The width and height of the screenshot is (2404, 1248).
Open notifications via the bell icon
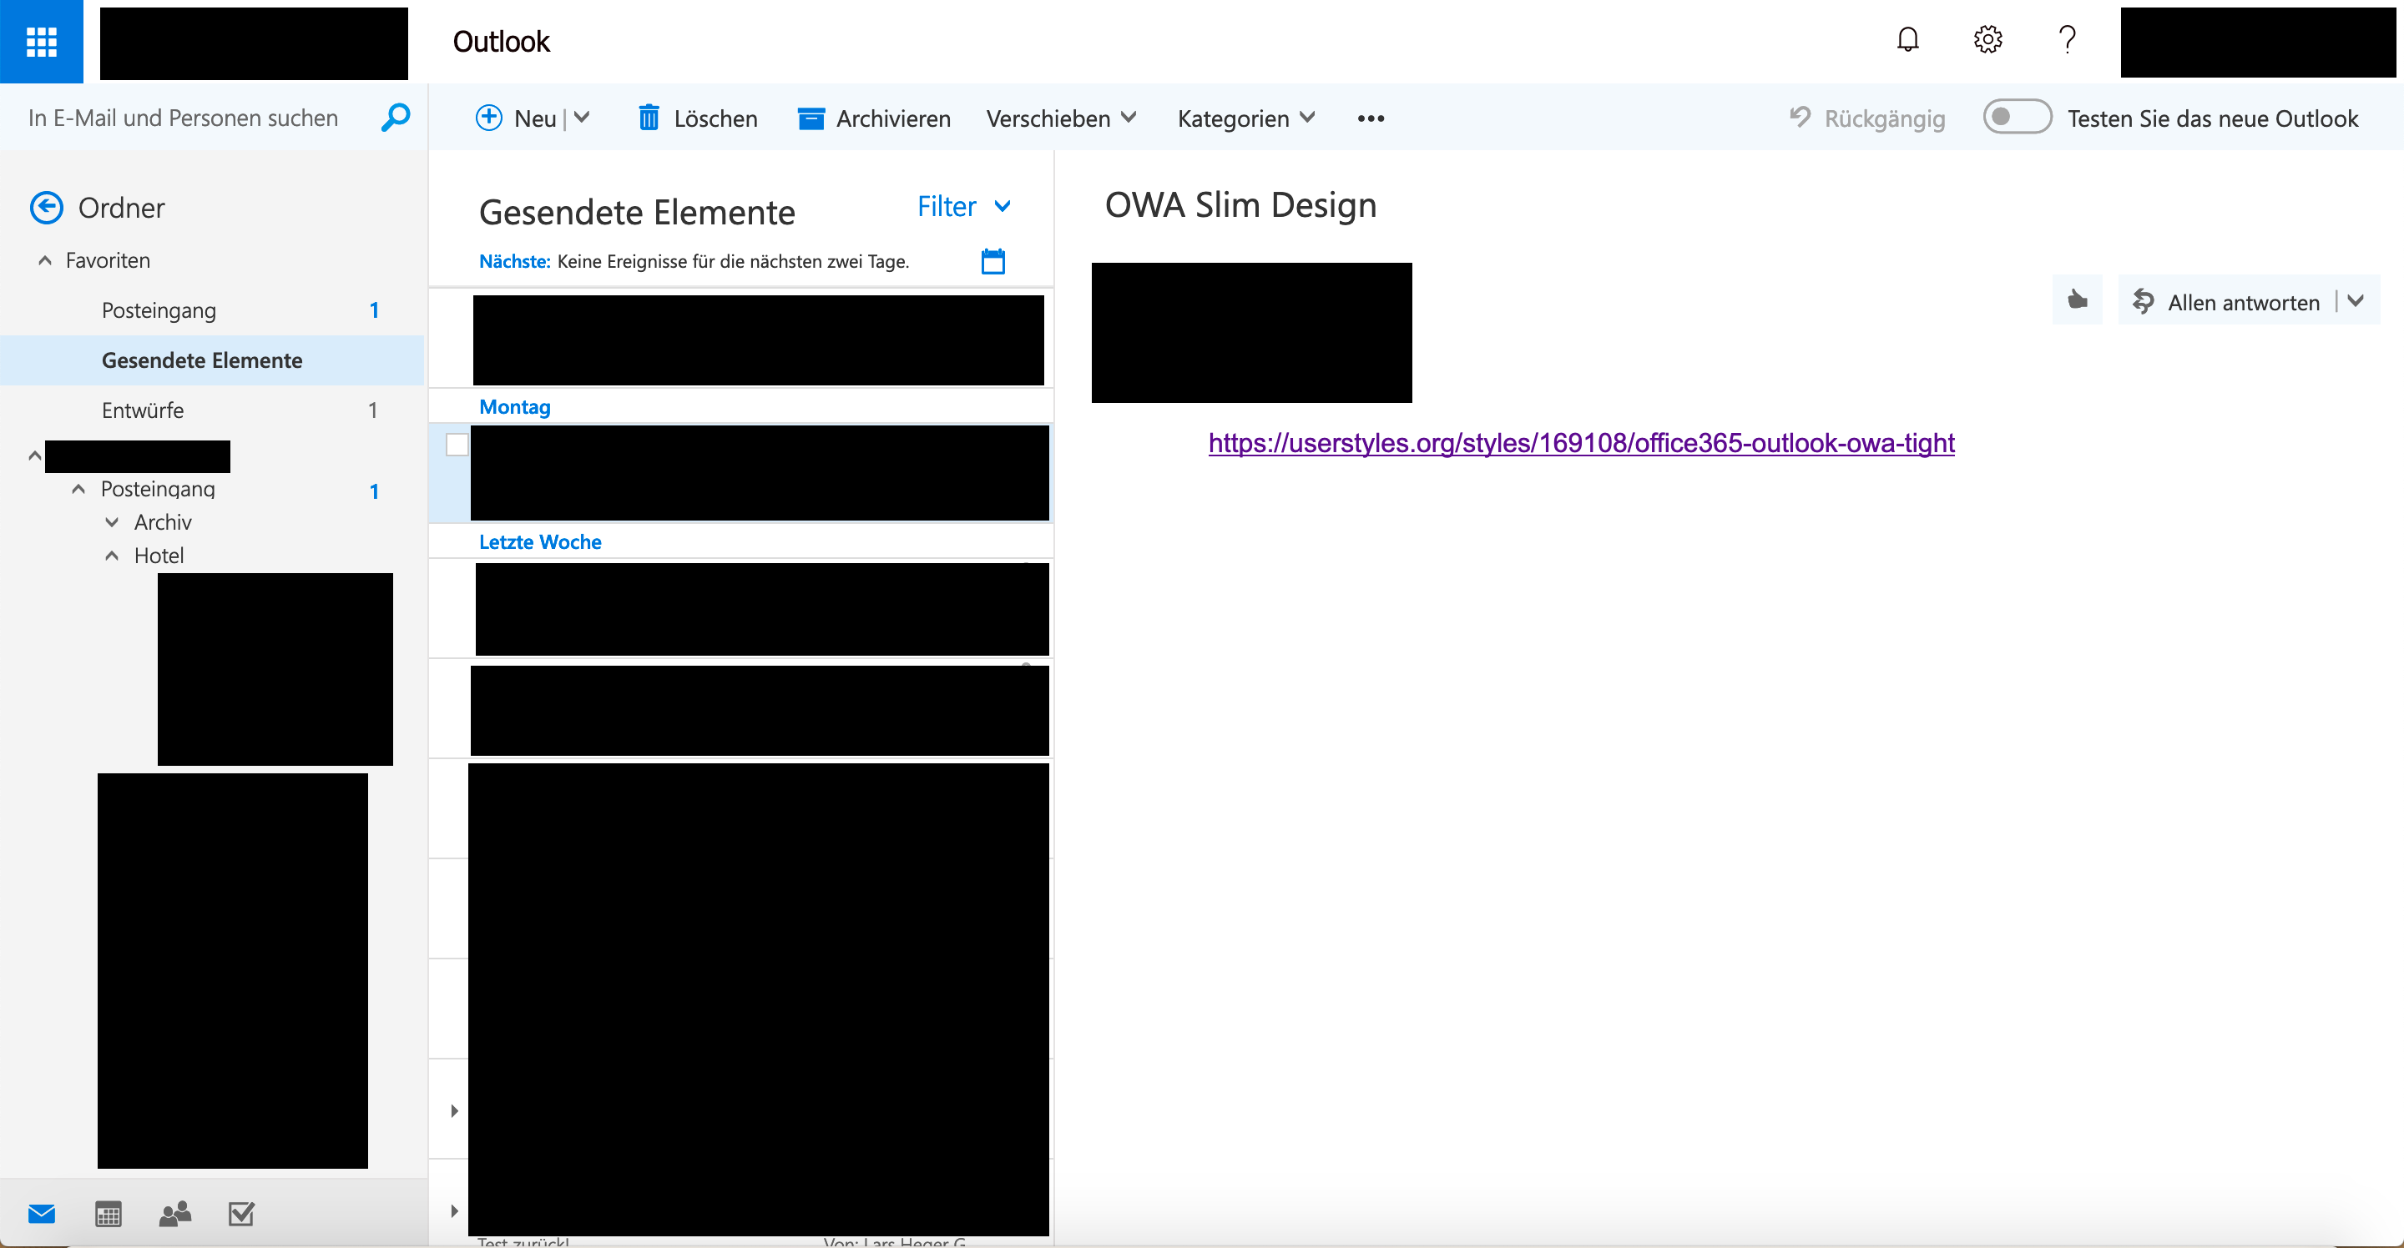(1907, 39)
